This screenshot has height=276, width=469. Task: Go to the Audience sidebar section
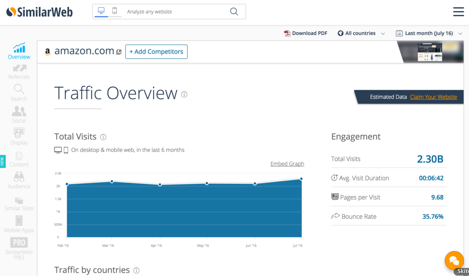19,181
